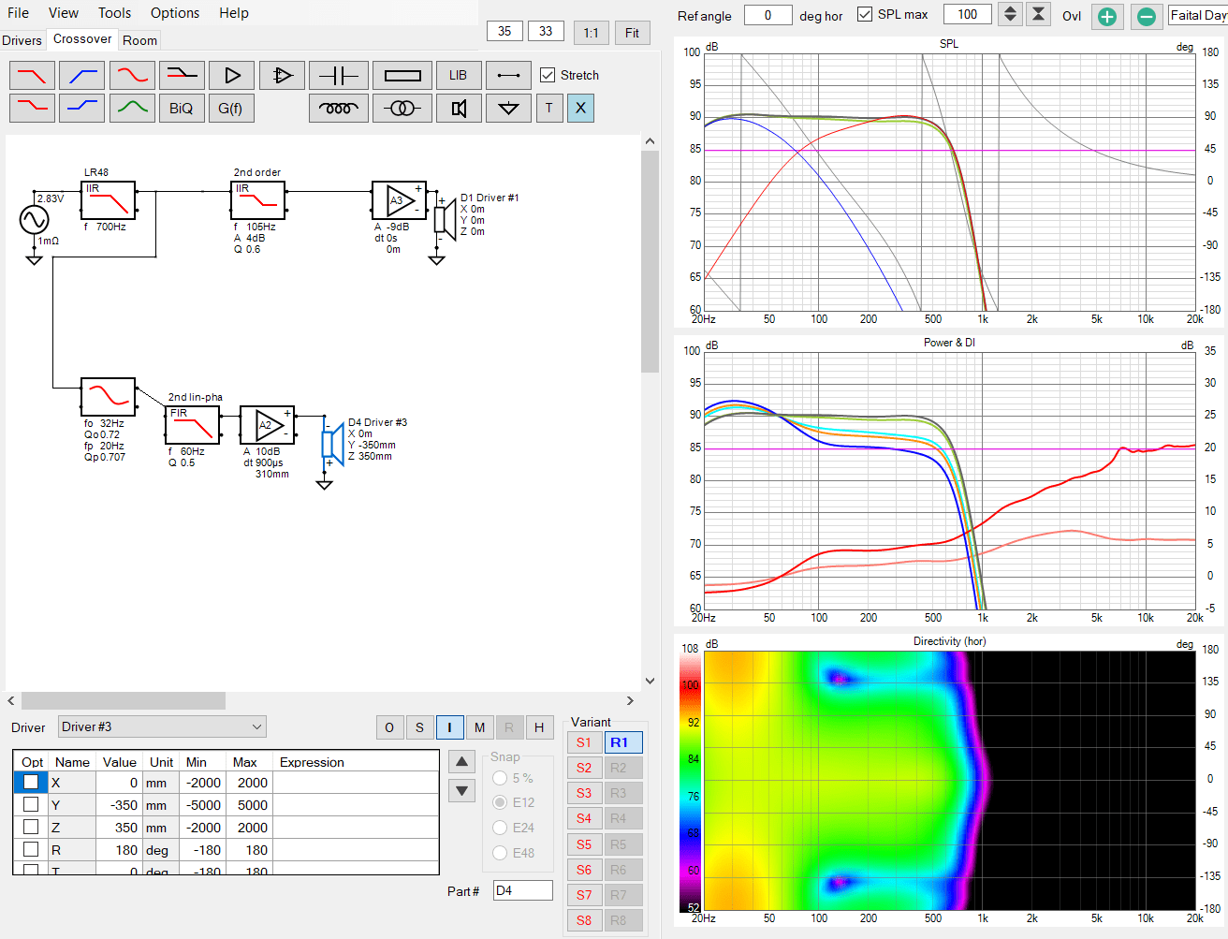Add a transformer component
This screenshot has width=1228, height=939.
coord(402,108)
